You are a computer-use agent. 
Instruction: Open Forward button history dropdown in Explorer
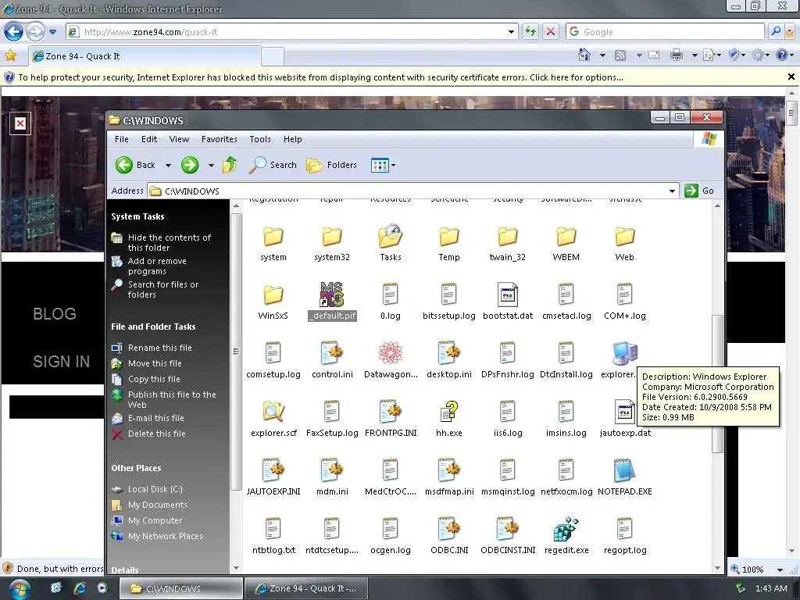[211, 166]
